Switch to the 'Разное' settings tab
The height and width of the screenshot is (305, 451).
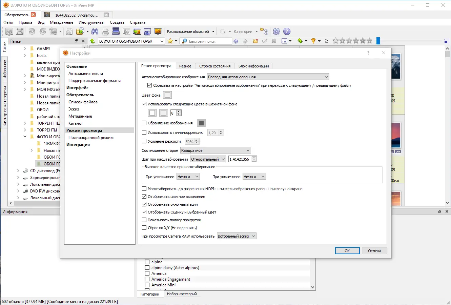tap(185, 66)
